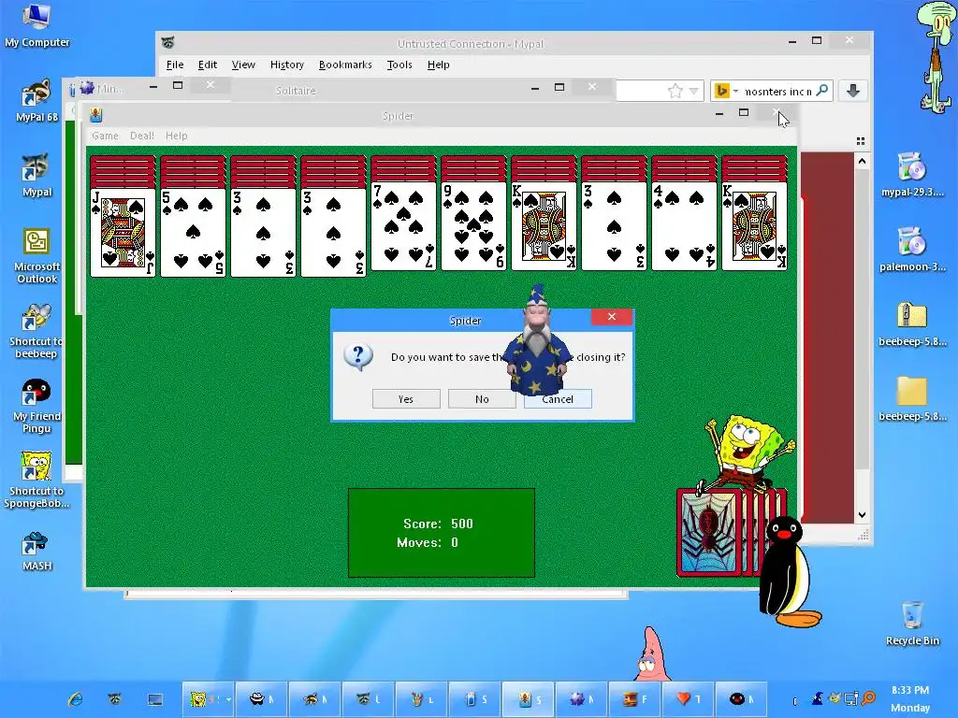Image resolution: width=958 pixels, height=718 pixels.
Task: Click Yes in the Spider save dialog
Action: 406,398
